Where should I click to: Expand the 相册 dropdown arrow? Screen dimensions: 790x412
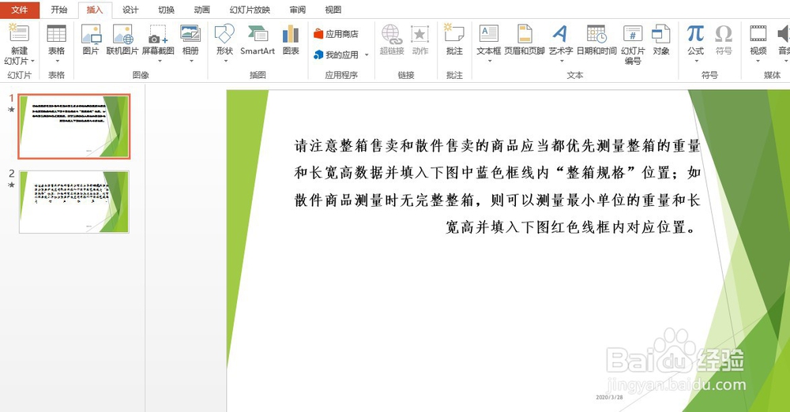click(x=191, y=61)
